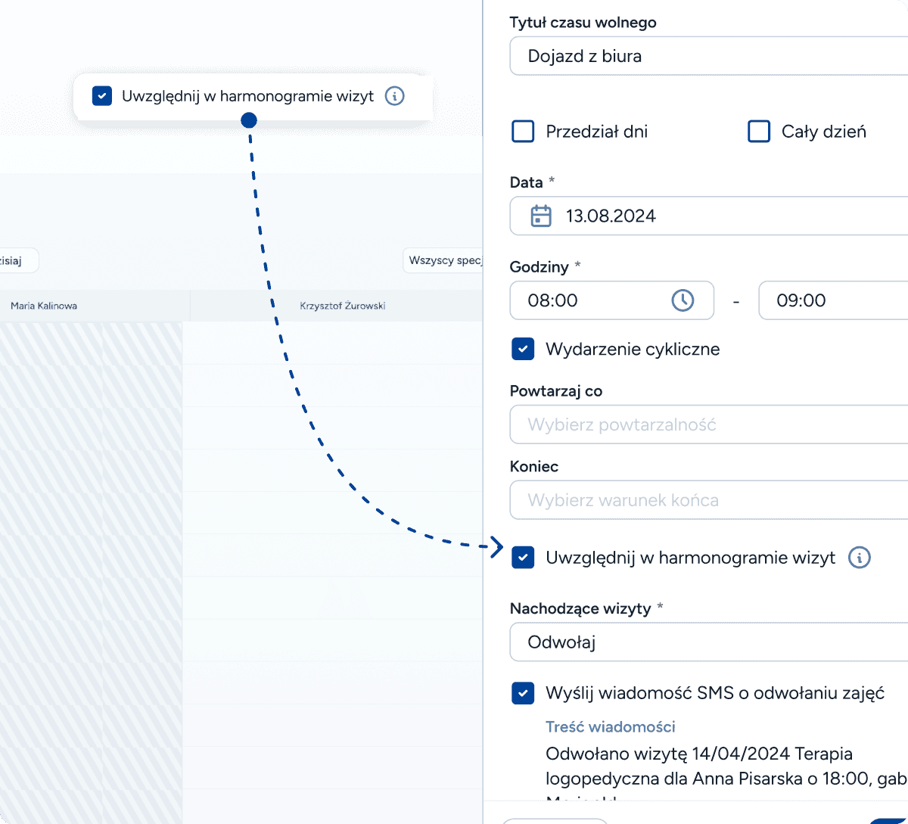908x824 pixels.
Task: Click the clock icon beside 08:00
Action: point(683,300)
